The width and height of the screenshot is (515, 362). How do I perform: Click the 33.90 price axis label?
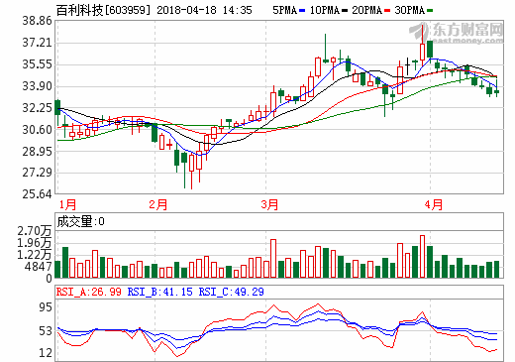(x=37, y=86)
